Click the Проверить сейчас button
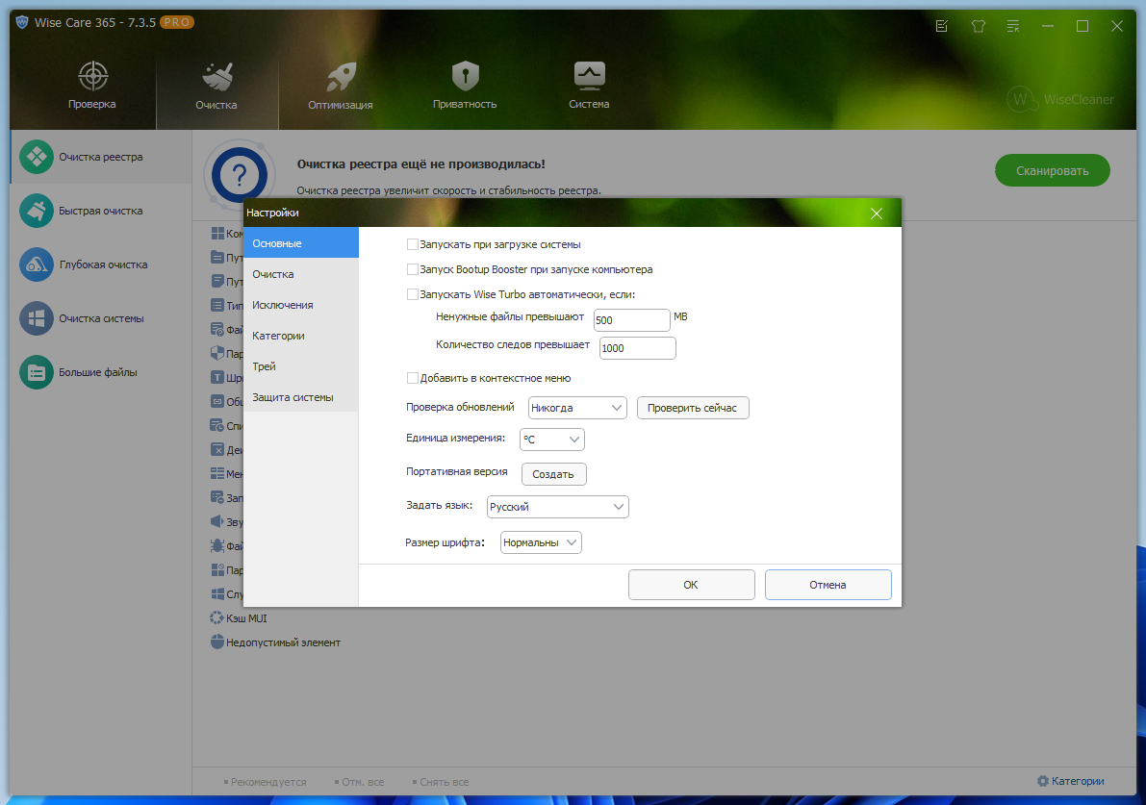1146x805 pixels. [693, 408]
